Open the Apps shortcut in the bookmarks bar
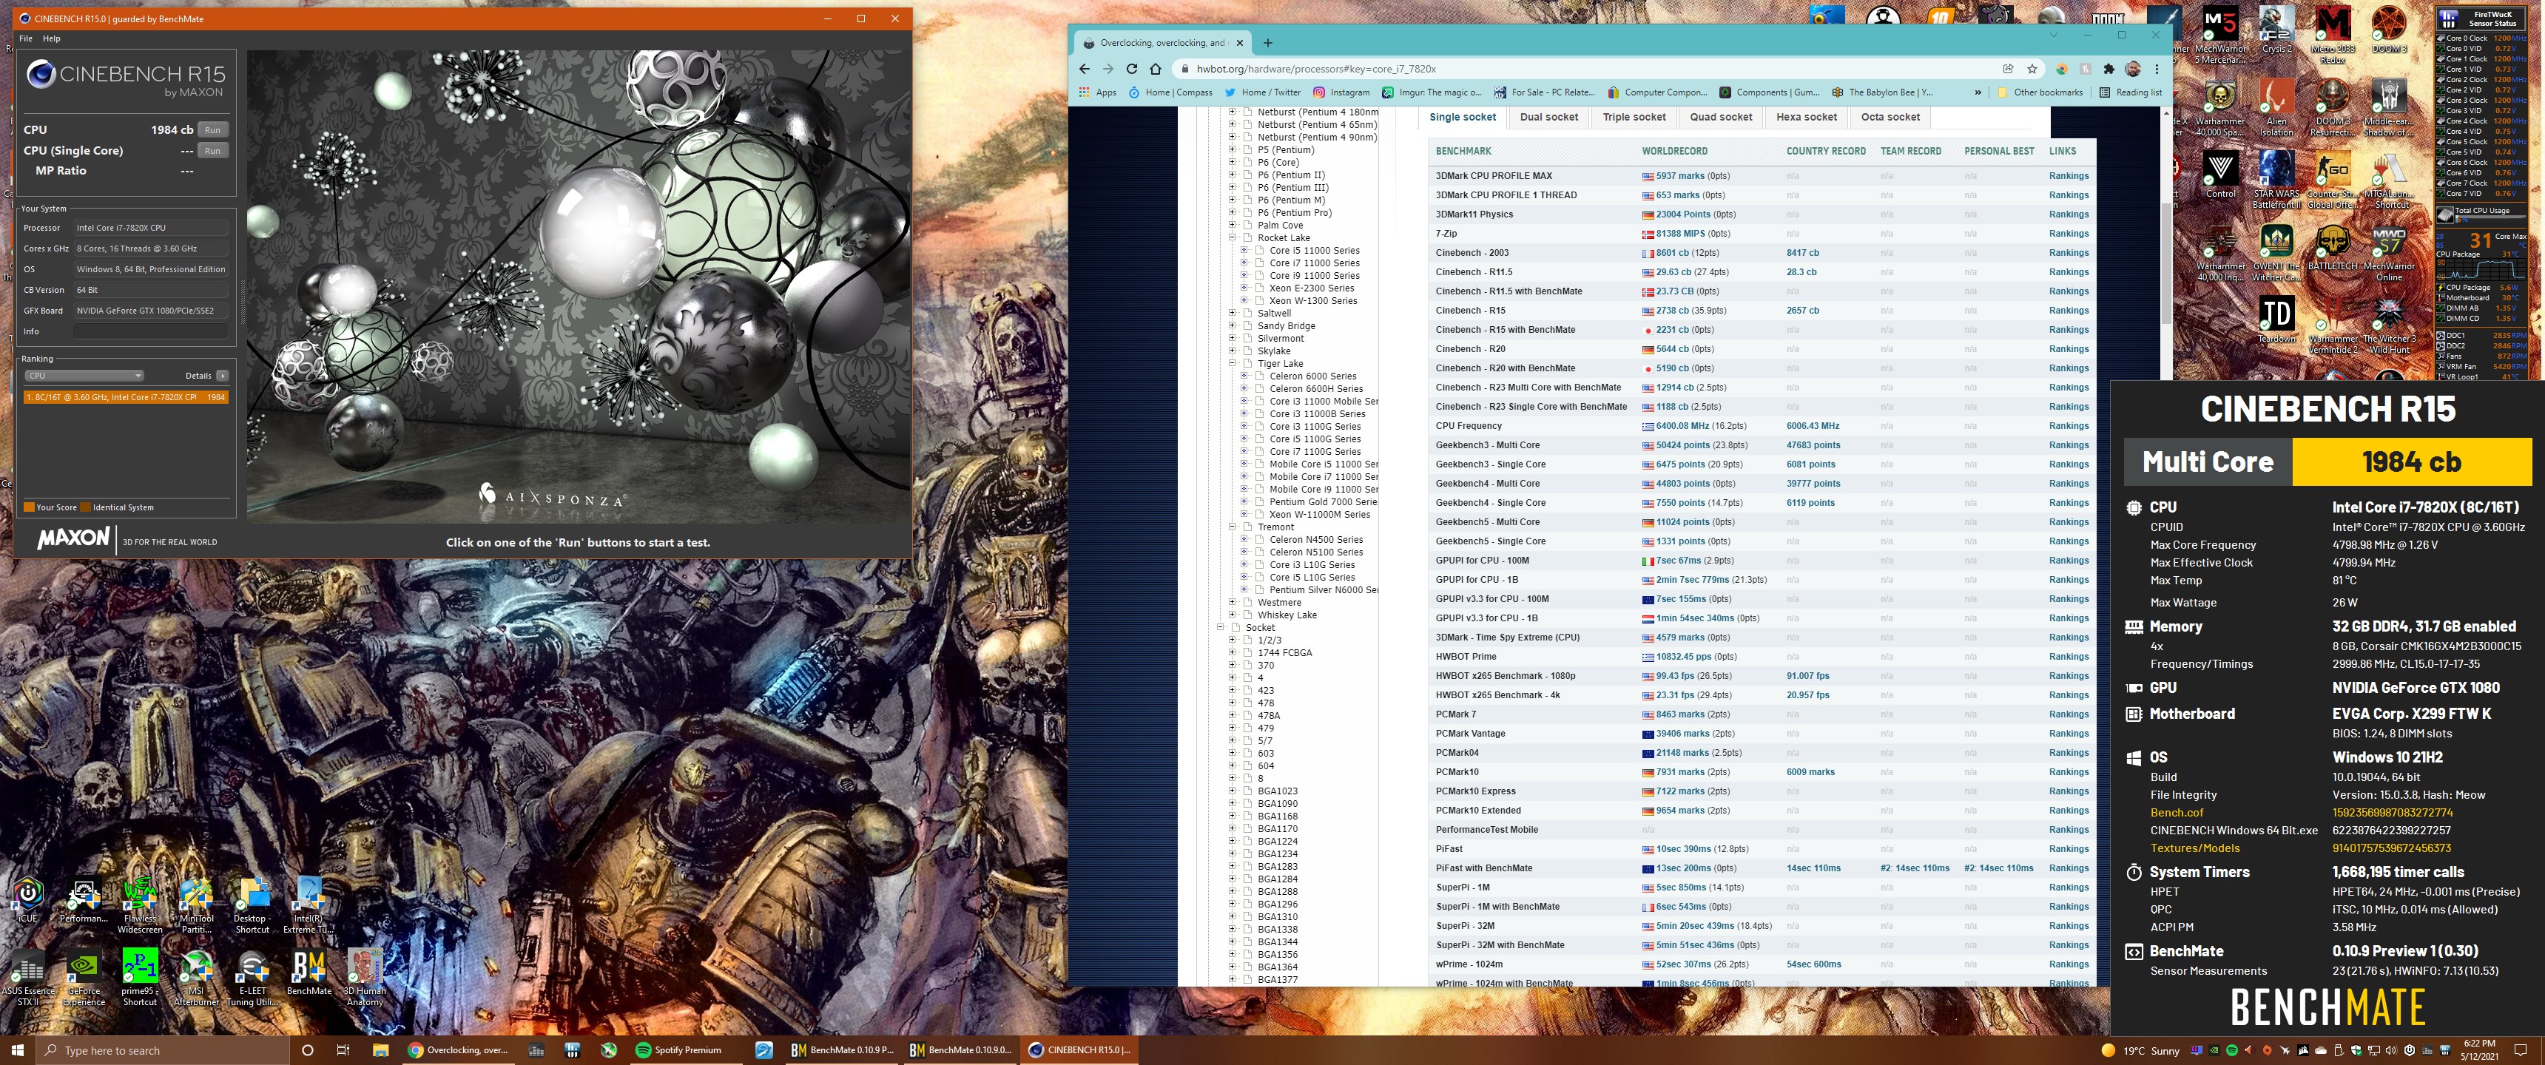Screen dimensions: 2545x1065 point(1096,92)
